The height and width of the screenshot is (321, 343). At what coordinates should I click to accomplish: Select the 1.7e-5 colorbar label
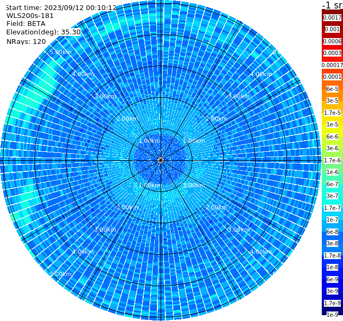pos(332,113)
